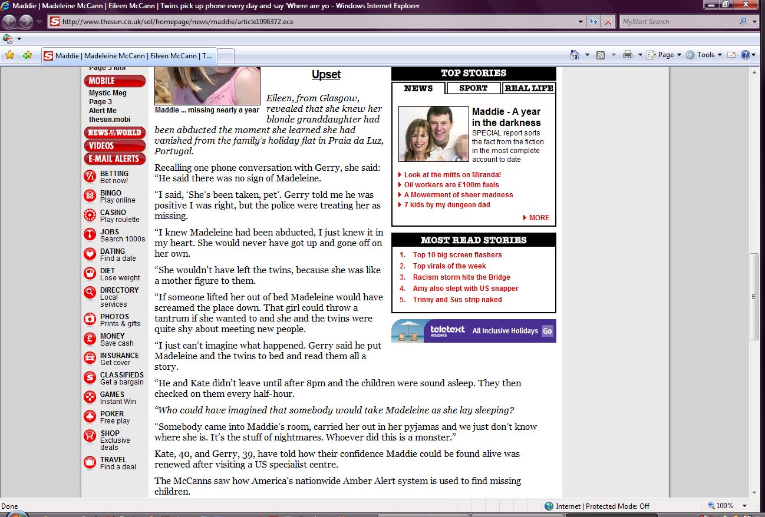The image size is (765, 517).
Task: Click the Print icon in command bar
Action: (627, 55)
